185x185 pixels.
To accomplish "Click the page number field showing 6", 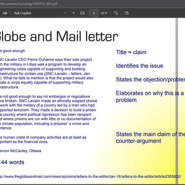I will tap(94, 13).
